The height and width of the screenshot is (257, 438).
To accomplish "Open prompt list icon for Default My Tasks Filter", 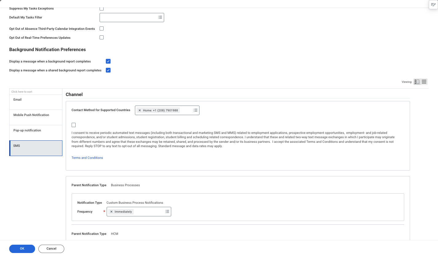I will [x=160, y=18].
